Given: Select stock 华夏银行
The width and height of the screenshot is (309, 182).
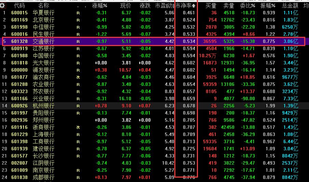Looking at the screenshot, I should tap(43, 13).
